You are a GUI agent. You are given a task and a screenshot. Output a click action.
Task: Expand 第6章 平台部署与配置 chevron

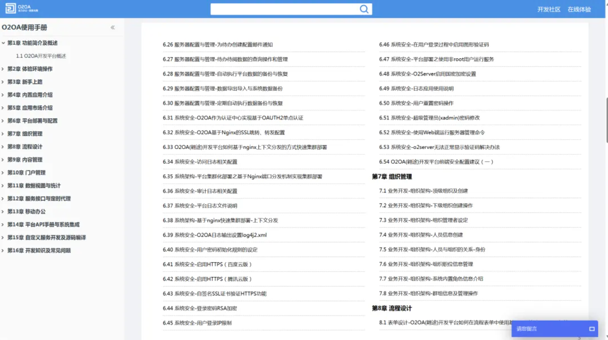click(3, 121)
